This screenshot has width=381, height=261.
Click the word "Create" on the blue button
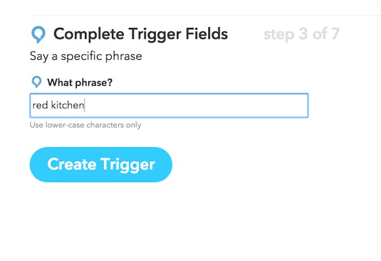(72, 164)
